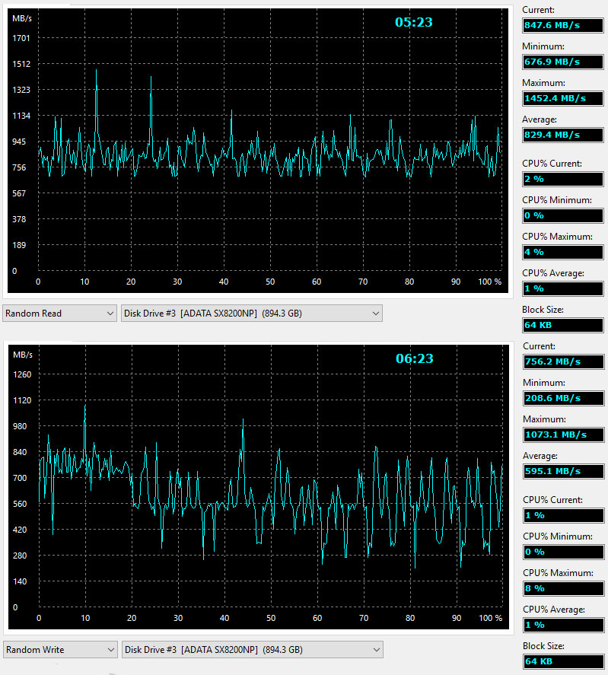608x675 pixels.
Task: Click the 847.6 MB/s current speed field
Action: click(562, 25)
